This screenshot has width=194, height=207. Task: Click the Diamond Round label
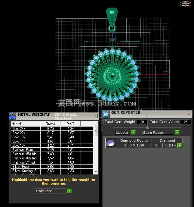[x=134, y=140]
